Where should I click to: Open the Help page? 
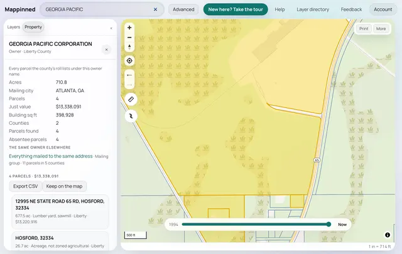[280, 9]
